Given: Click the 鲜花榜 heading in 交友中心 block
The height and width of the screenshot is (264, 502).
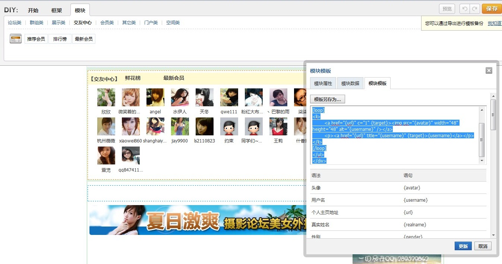Looking at the screenshot, I should pos(133,78).
